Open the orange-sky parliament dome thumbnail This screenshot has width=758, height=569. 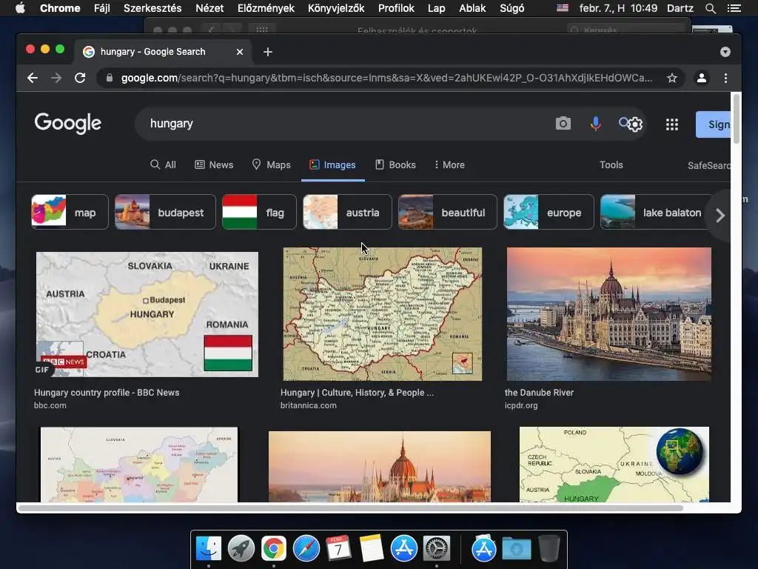380,467
